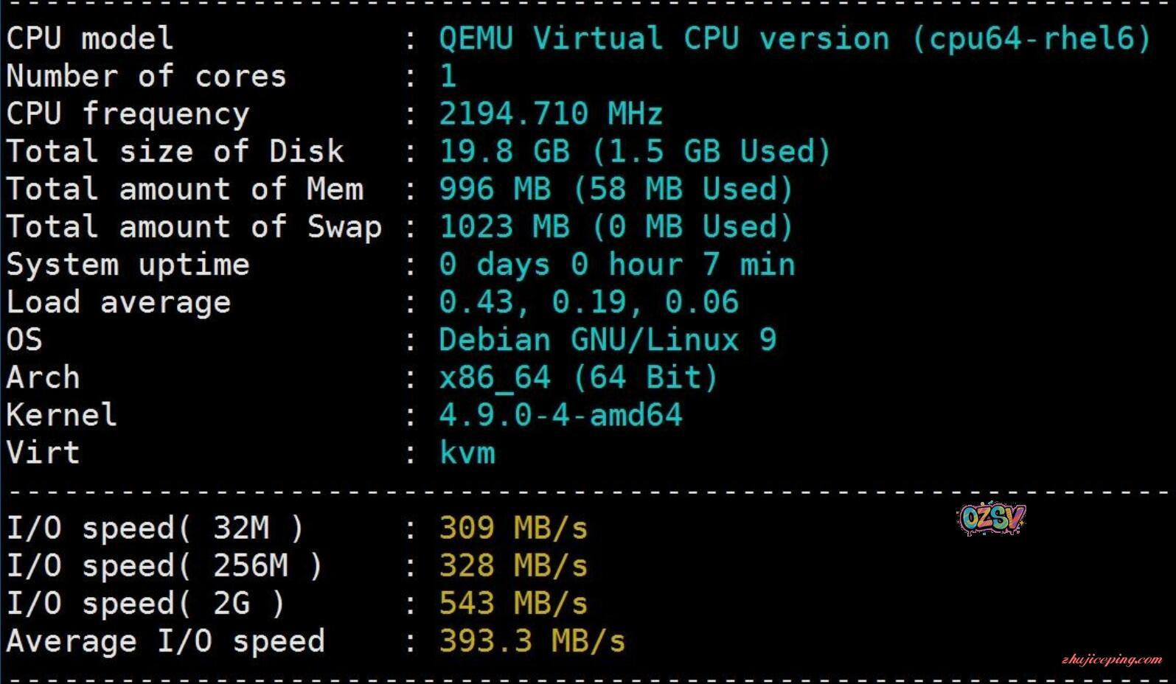Screen dimensions: 1176x684
Task: Click the "Total amount of Swap" label
Action: pyautogui.click(x=194, y=226)
